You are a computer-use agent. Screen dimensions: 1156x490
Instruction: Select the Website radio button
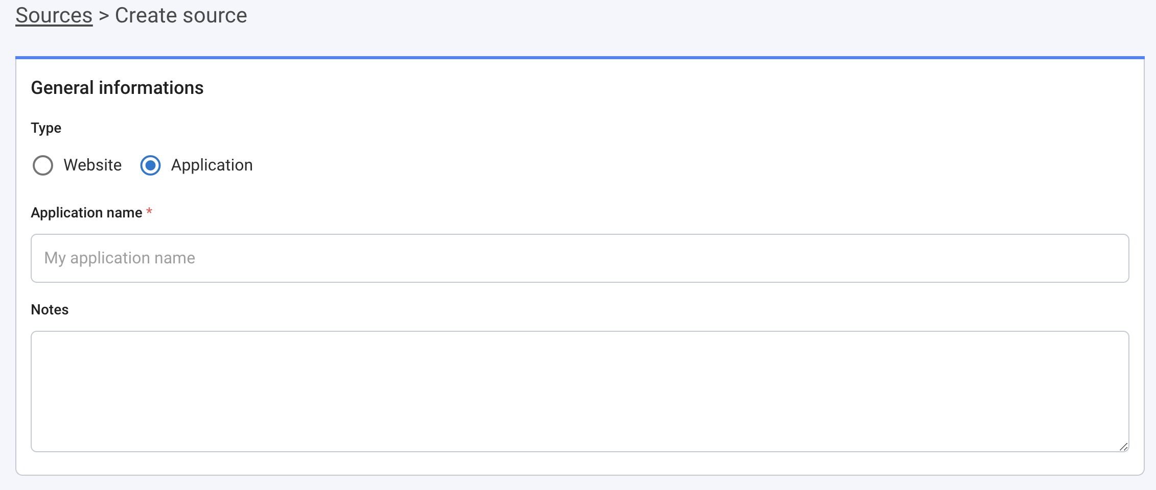[43, 165]
